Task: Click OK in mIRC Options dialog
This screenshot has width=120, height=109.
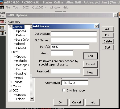Action: [61, 102]
